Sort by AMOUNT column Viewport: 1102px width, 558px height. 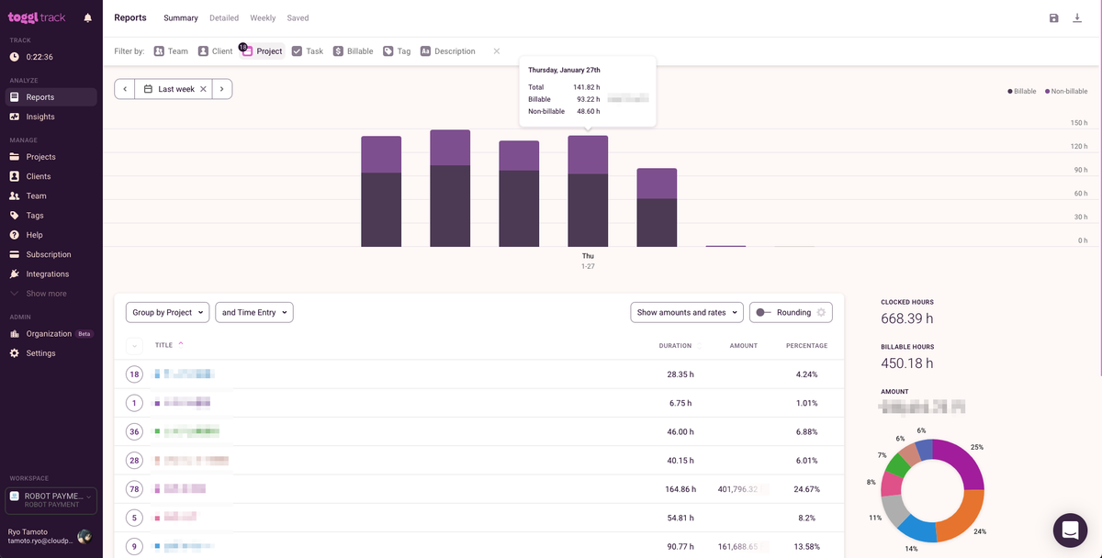743,346
